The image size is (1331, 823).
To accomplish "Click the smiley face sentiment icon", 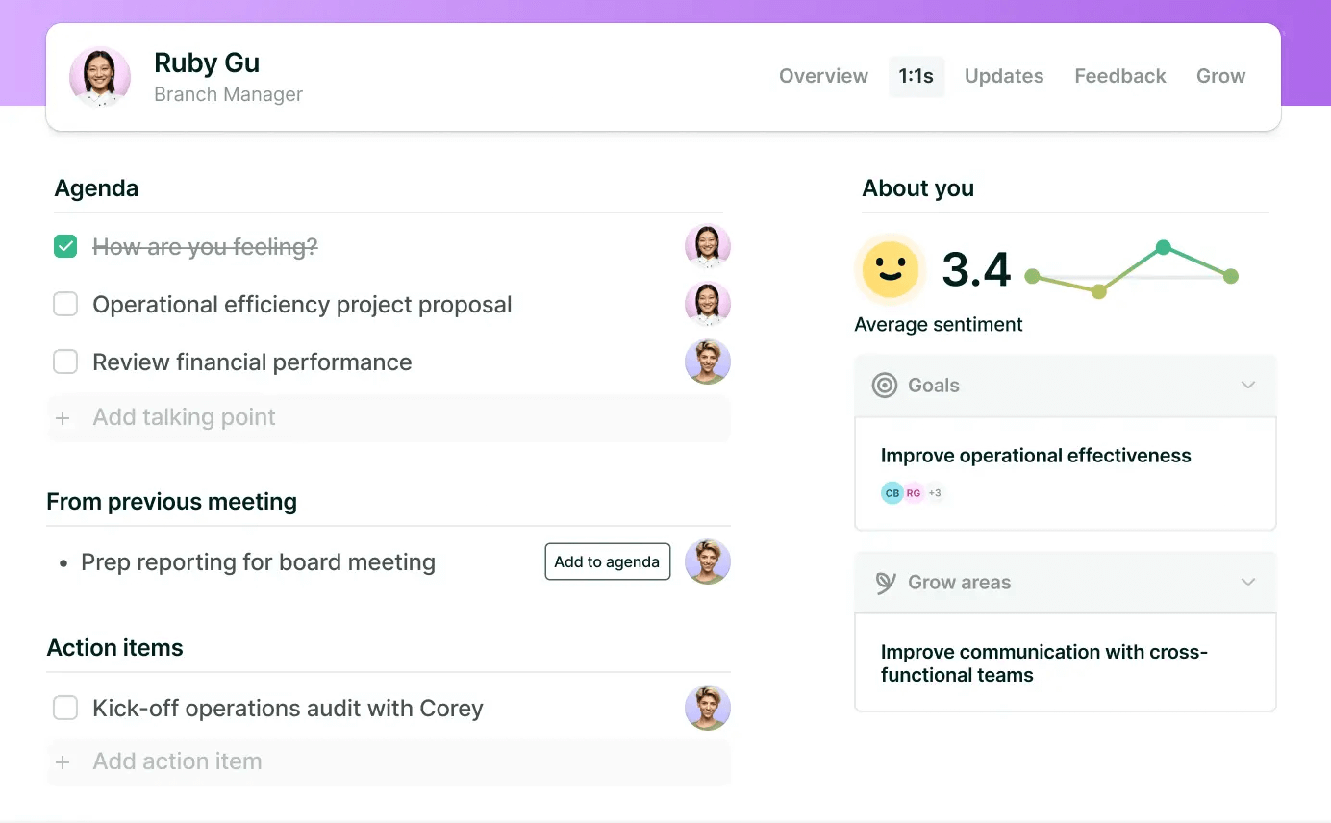I will [890, 269].
